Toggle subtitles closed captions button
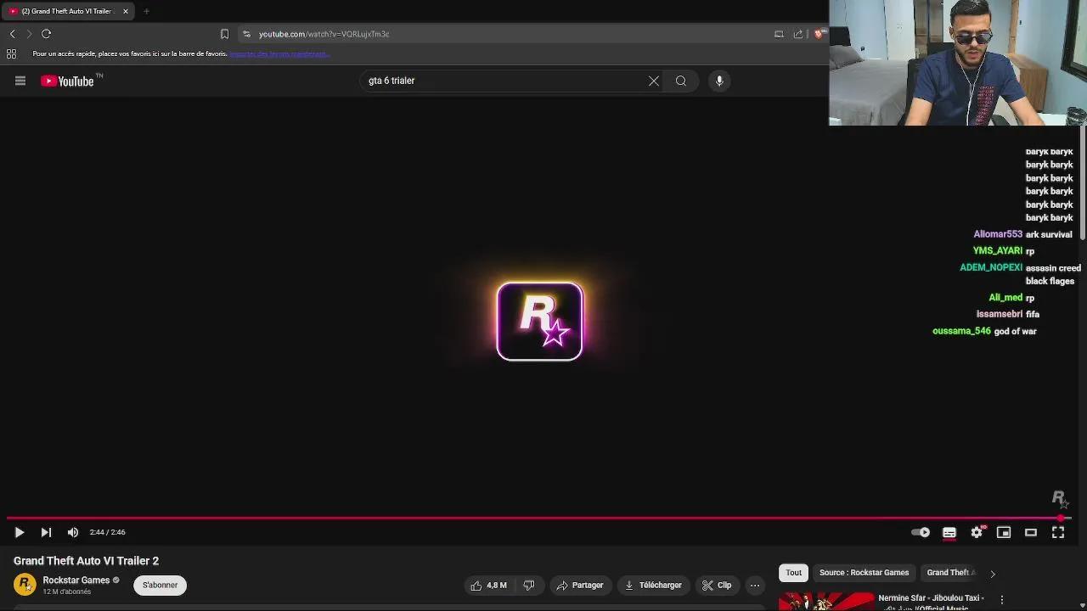This screenshot has width=1087, height=611. point(949,532)
